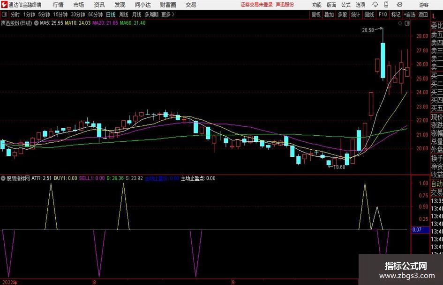Open the 交易 menu

(191, 5)
